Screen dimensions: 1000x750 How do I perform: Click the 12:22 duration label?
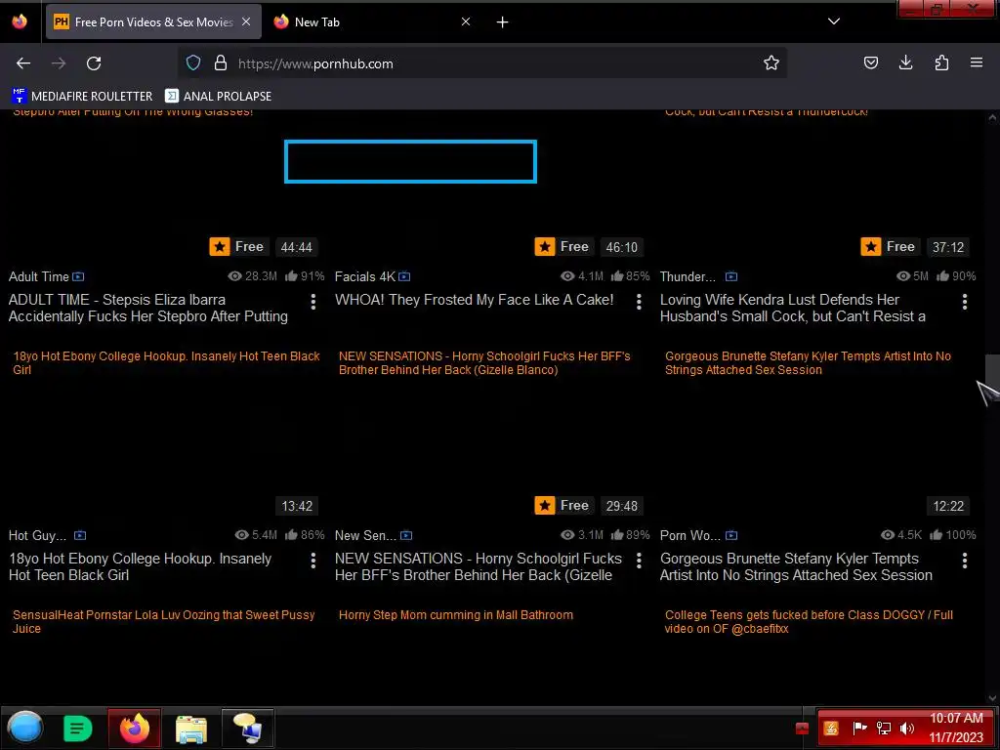[x=948, y=506]
